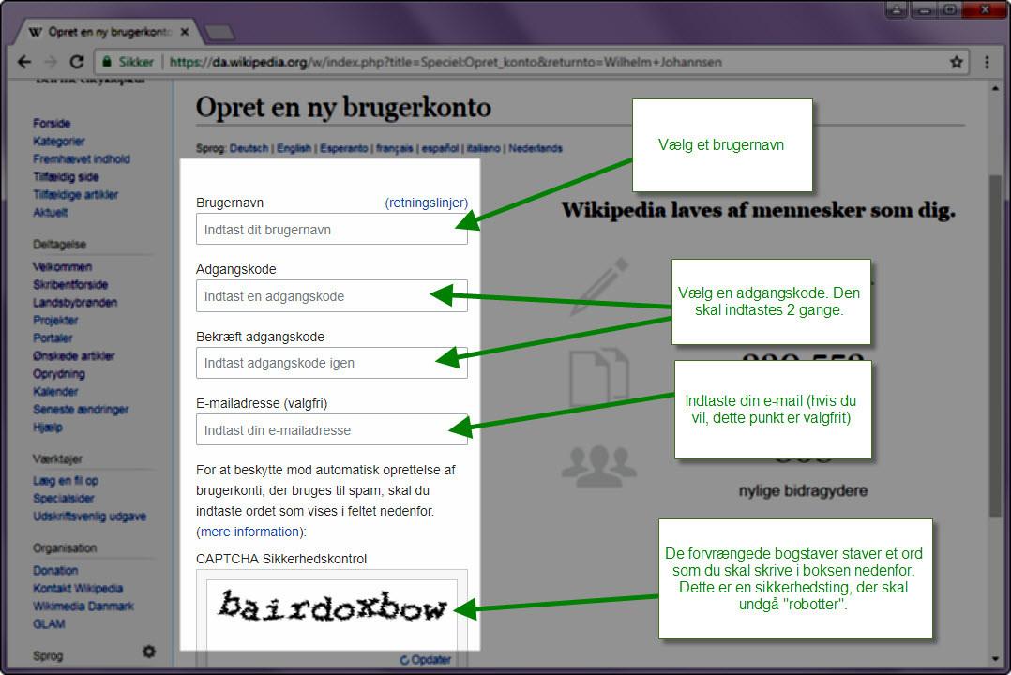Image resolution: width=1011 pixels, height=675 pixels.
Task: Open the Chrome three-dot menu
Action: coord(987,62)
